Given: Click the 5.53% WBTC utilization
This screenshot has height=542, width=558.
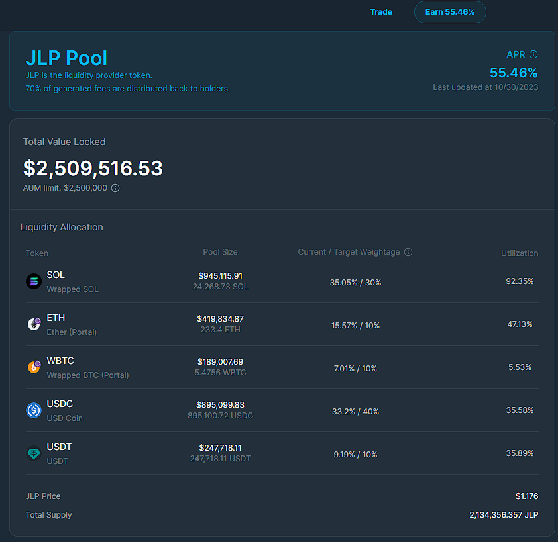Looking at the screenshot, I should 520,367.
